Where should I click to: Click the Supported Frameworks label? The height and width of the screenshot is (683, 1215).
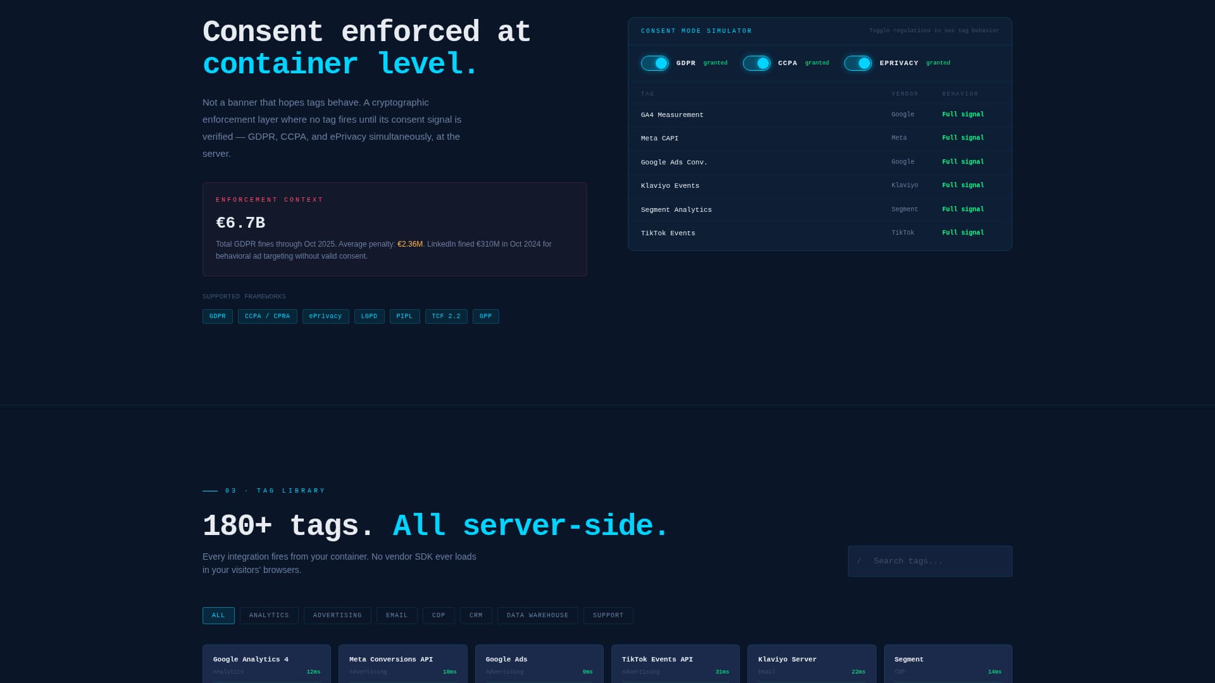click(244, 297)
